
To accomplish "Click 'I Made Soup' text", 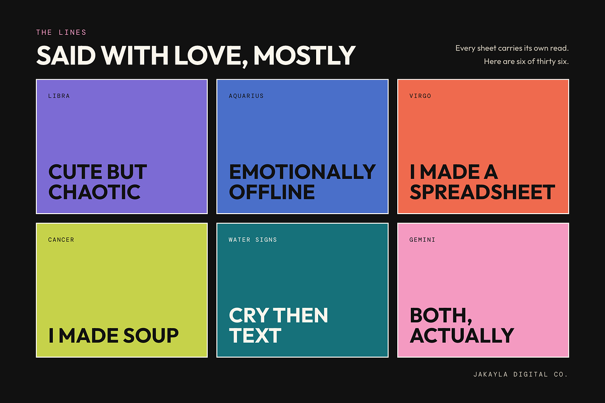I will click(x=113, y=335).
